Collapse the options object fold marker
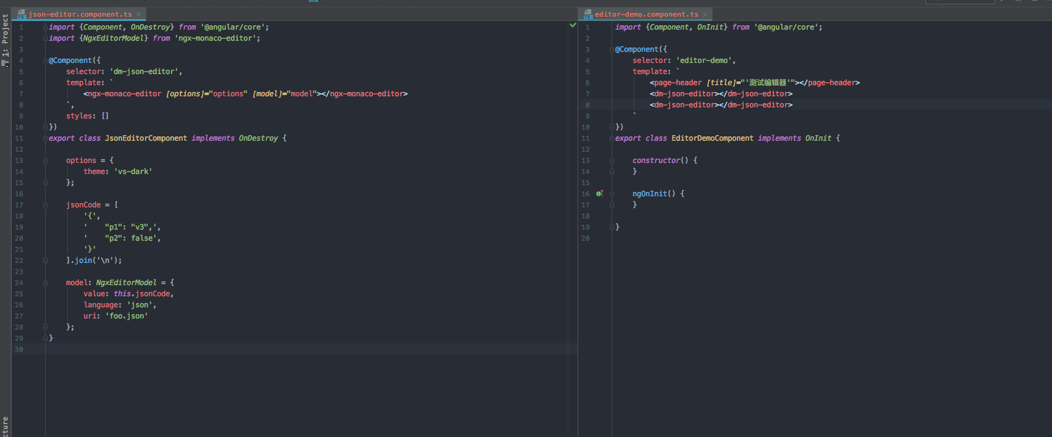The height and width of the screenshot is (437, 1052). tap(46, 160)
